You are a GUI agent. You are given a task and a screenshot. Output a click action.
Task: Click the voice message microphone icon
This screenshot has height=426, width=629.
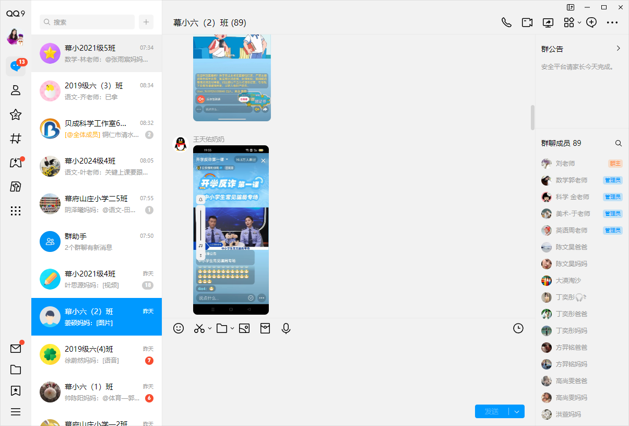click(x=286, y=328)
